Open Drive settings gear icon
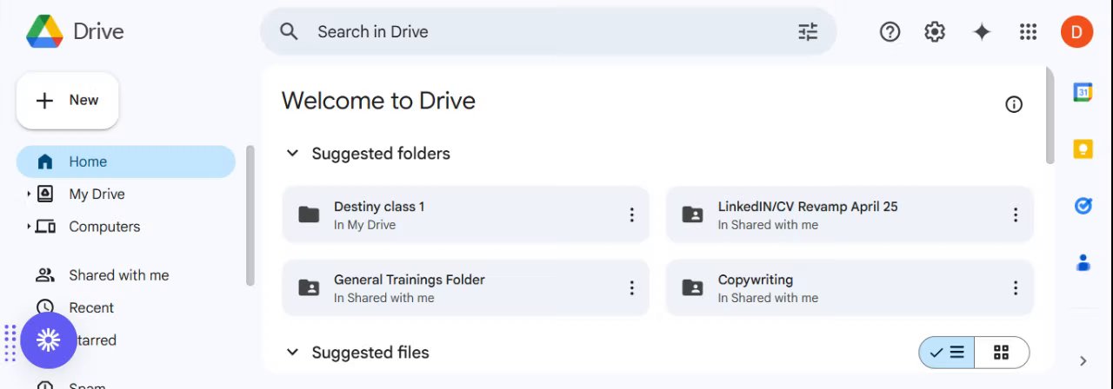The height and width of the screenshot is (389, 1113). tap(935, 32)
